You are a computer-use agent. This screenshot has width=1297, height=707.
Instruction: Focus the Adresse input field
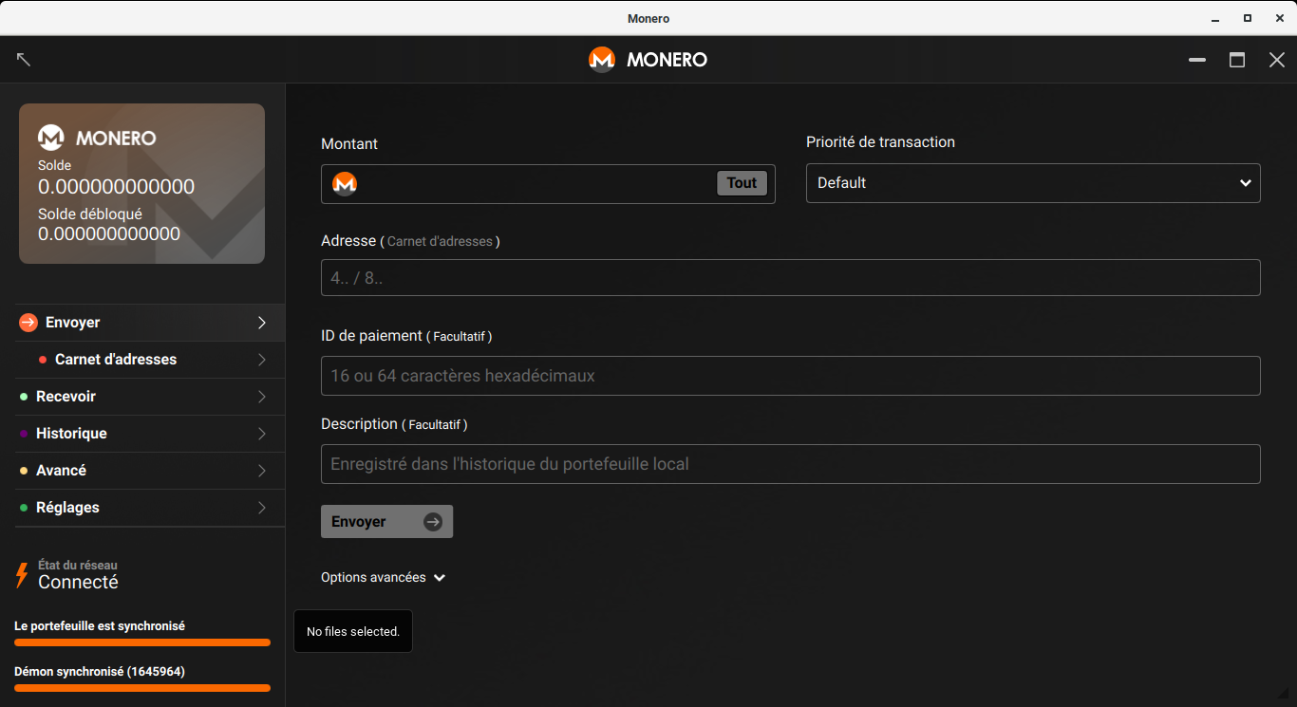coord(791,278)
